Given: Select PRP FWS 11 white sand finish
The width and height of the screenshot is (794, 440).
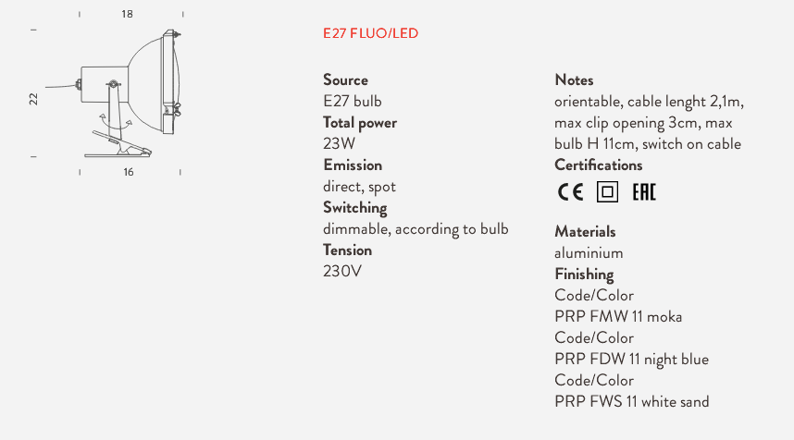Looking at the screenshot, I should pyautogui.click(x=632, y=401).
